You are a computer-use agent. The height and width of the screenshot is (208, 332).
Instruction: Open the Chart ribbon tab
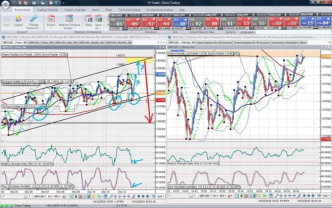pos(108,10)
